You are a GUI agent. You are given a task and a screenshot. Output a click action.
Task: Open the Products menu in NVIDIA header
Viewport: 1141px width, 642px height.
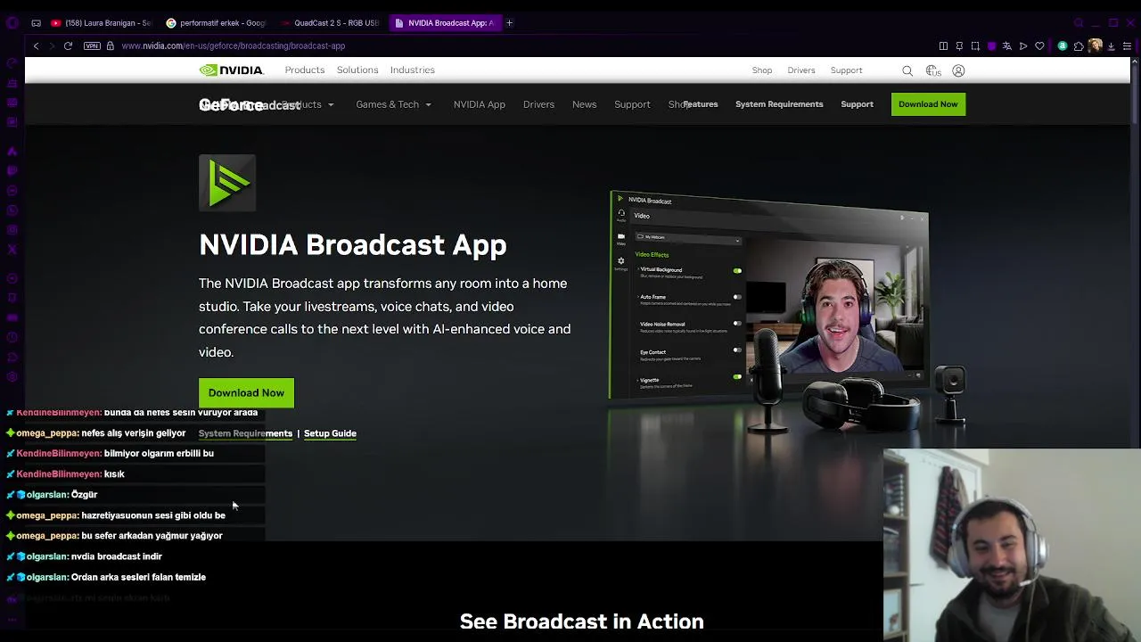pyautogui.click(x=305, y=70)
